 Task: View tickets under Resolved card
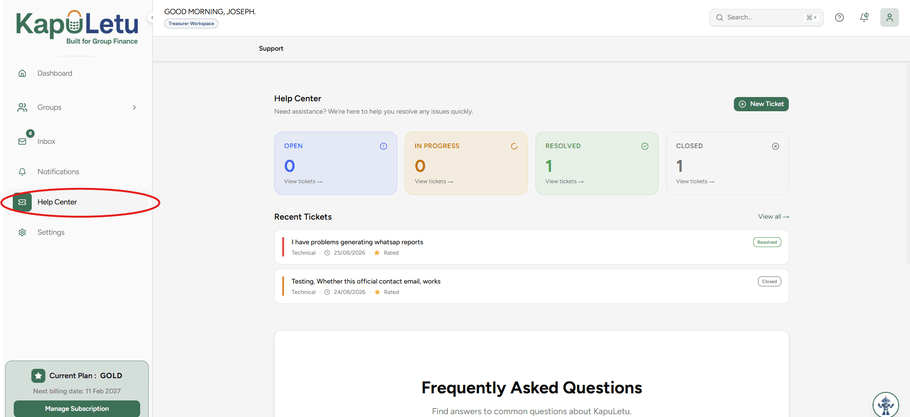(564, 182)
